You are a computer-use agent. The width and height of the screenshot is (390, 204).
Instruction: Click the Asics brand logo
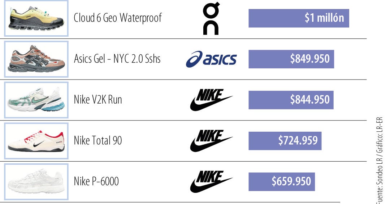click(x=211, y=59)
